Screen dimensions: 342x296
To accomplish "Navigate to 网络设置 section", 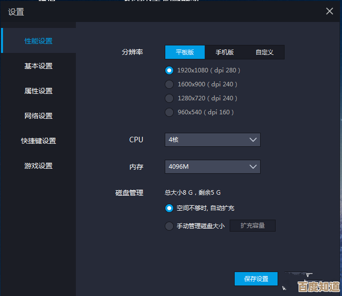I will (38, 116).
